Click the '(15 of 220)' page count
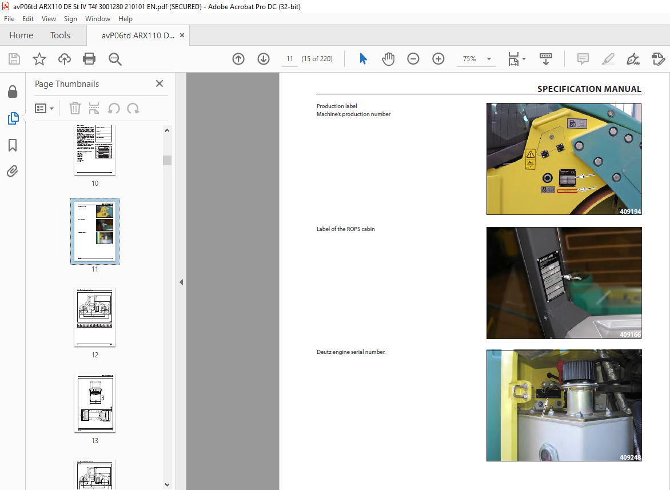The image size is (670, 490). [317, 59]
